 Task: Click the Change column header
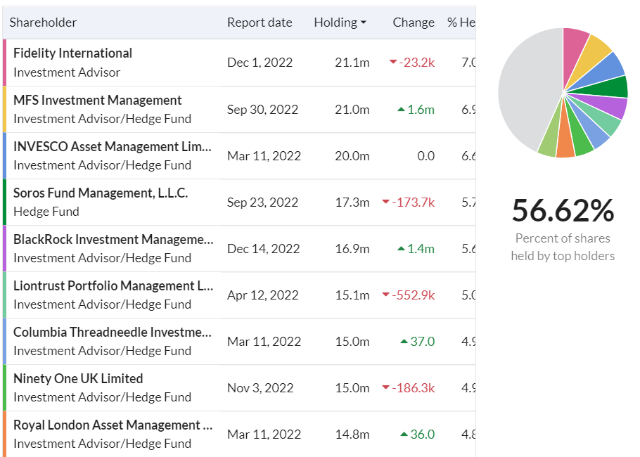(x=414, y=22)
